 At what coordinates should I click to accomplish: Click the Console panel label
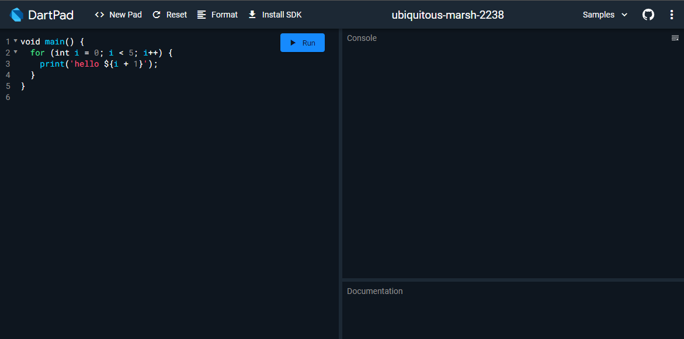[362, 39]
